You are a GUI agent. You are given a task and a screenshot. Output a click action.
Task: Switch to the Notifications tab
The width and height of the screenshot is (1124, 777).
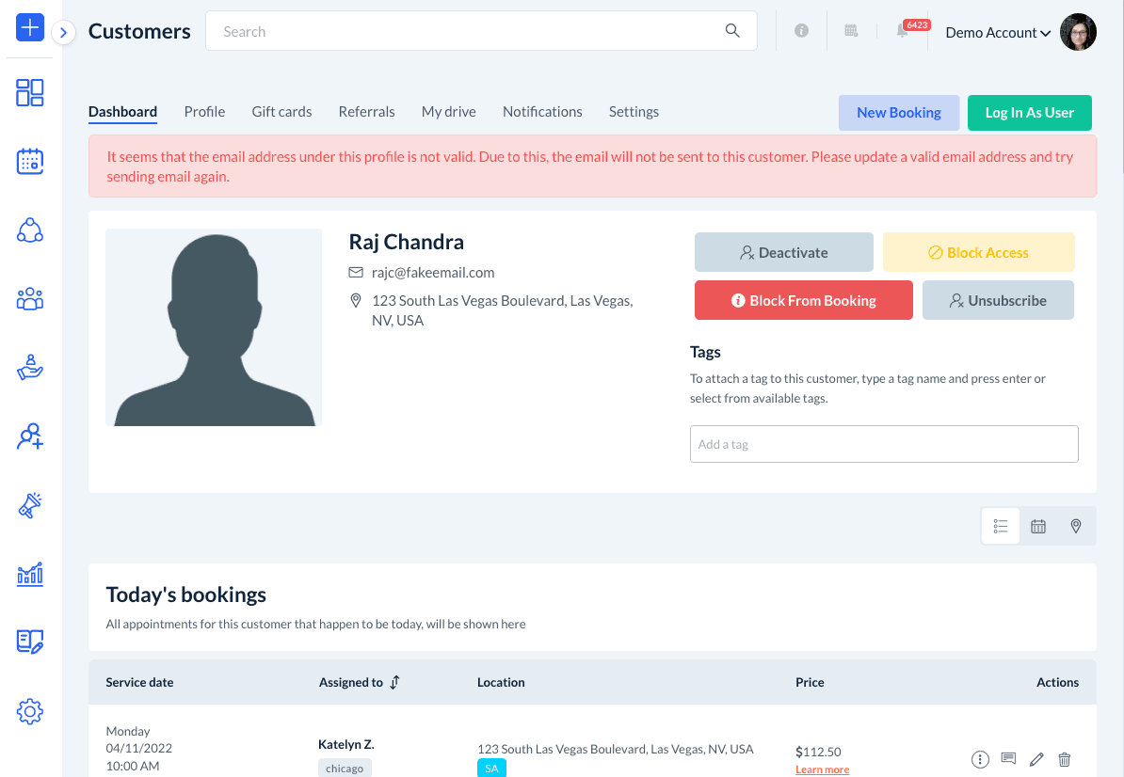[542, 112]
